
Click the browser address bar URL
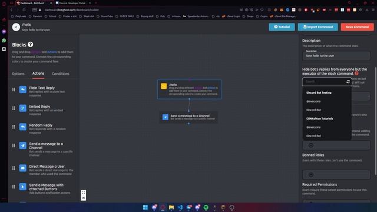72,10
